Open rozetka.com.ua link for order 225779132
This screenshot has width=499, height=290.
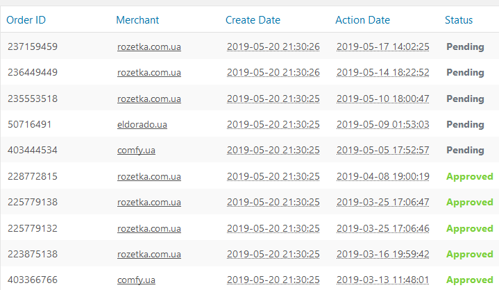pos(149,229)
